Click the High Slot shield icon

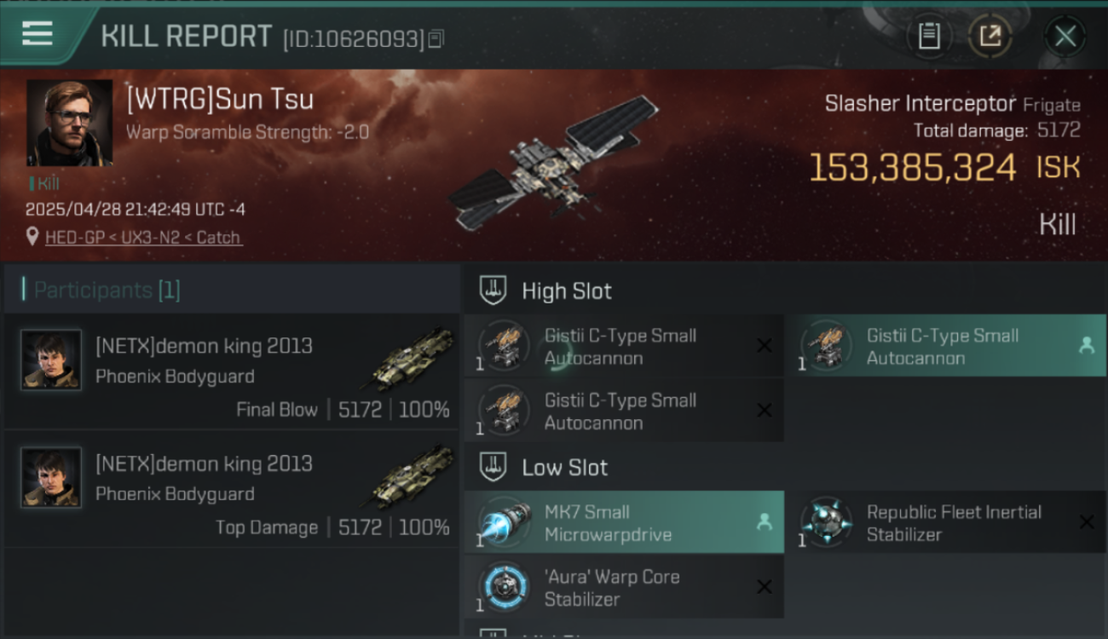(493, 291)
